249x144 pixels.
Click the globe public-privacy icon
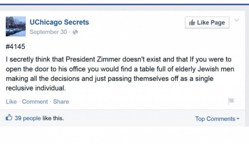click(75, 32)
